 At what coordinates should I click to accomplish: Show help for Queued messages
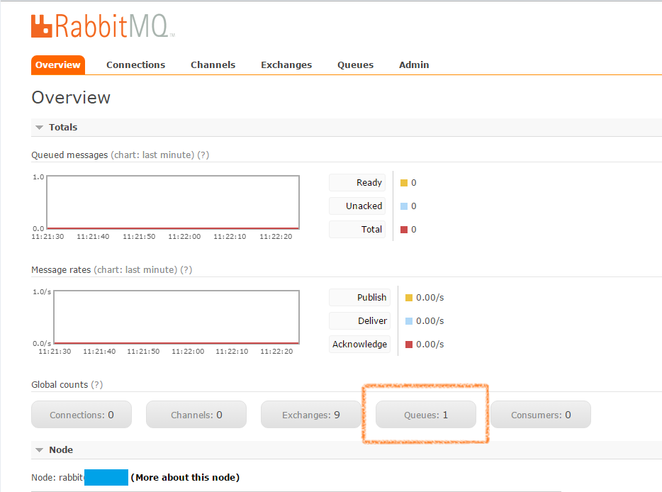point(203,155)
